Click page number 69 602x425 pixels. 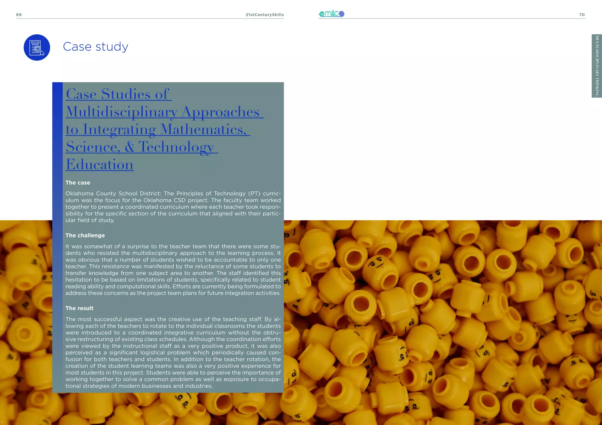(x=19, y=15)
